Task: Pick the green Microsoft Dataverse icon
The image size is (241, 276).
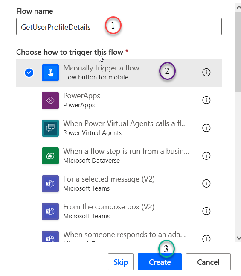Action: [x=50, y=156]
